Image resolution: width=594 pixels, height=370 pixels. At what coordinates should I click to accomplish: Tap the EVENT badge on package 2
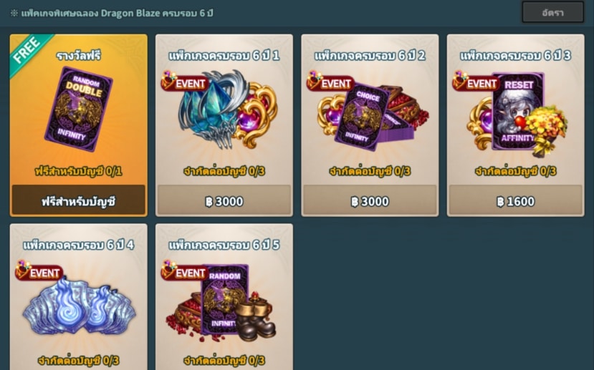(330, 82)
